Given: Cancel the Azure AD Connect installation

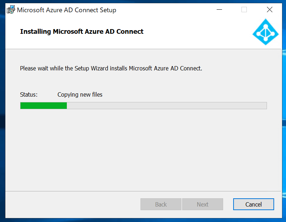Looking at the screenshot, I should pos(254,204).
